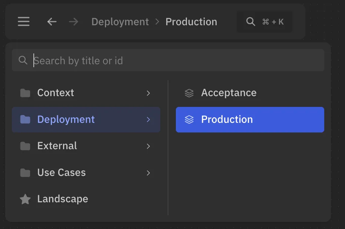
Task: Open the Production diagram
Action: pos(227,120)
